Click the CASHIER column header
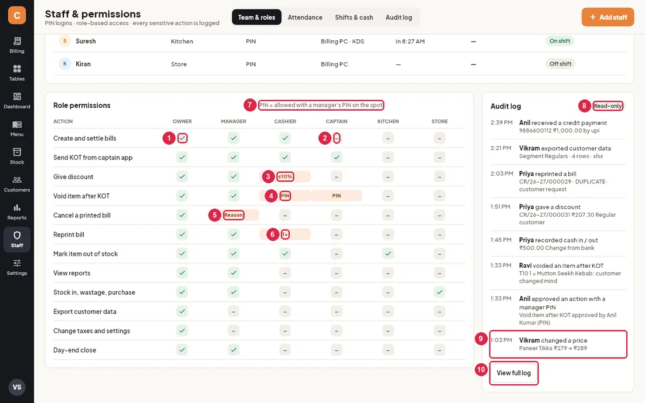Viewport: 645px width, 403px height. [x=285, y=121]
